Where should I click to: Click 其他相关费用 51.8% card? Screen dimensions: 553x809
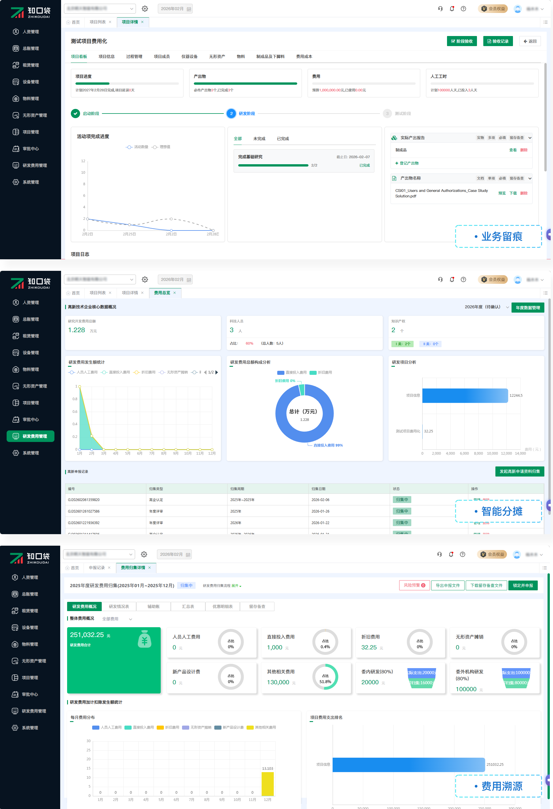(x=306, y=678)
